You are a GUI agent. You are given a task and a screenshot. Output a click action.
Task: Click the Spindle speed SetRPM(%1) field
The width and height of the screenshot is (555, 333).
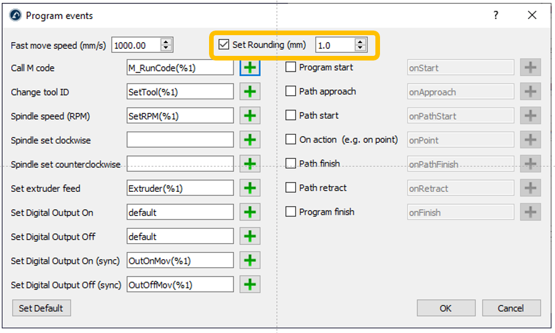click(180, 116)
